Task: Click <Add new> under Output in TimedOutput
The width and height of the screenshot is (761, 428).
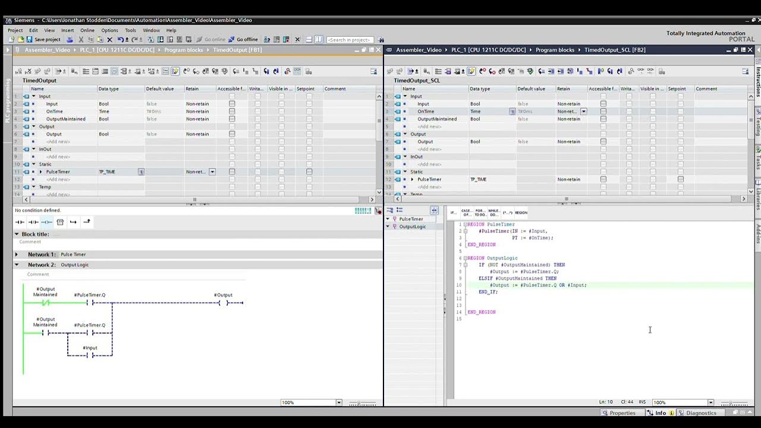Action: (58, 141)
